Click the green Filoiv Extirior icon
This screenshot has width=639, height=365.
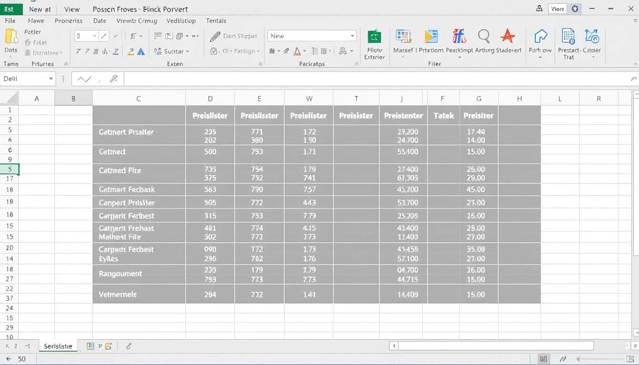374,37
